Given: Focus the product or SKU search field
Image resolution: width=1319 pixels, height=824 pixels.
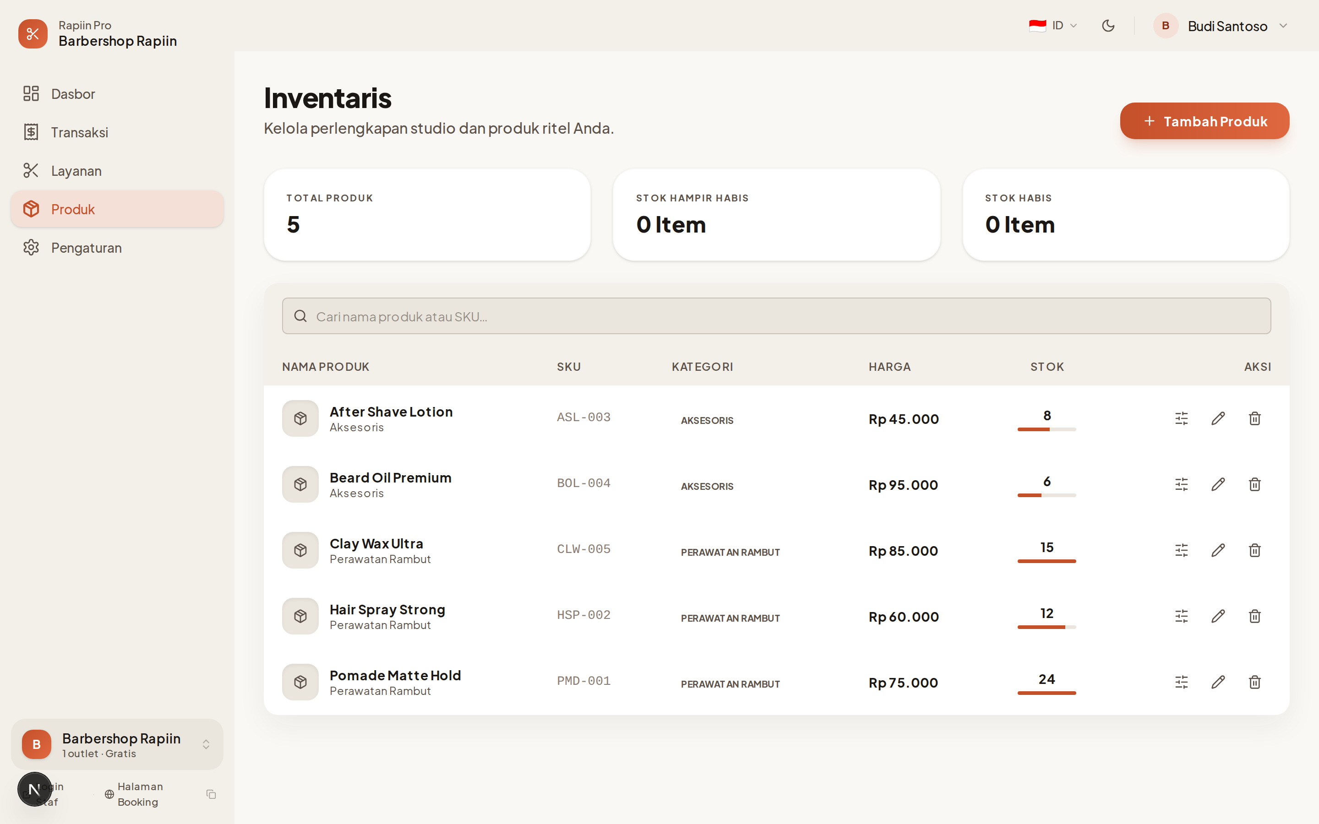Looking at the screenshot, I should 776,316.
